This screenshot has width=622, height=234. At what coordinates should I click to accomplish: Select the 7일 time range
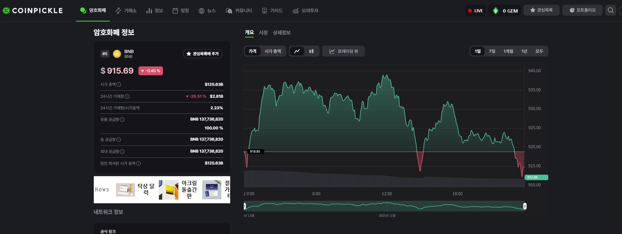(492, 51)
